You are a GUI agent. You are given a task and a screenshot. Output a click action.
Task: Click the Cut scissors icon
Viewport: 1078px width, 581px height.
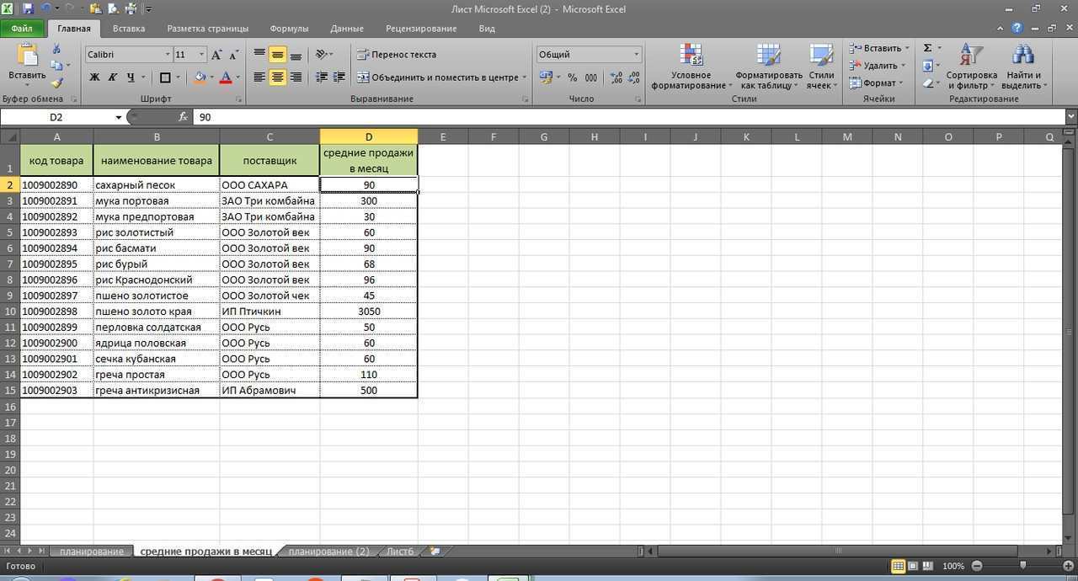point(56,49)
